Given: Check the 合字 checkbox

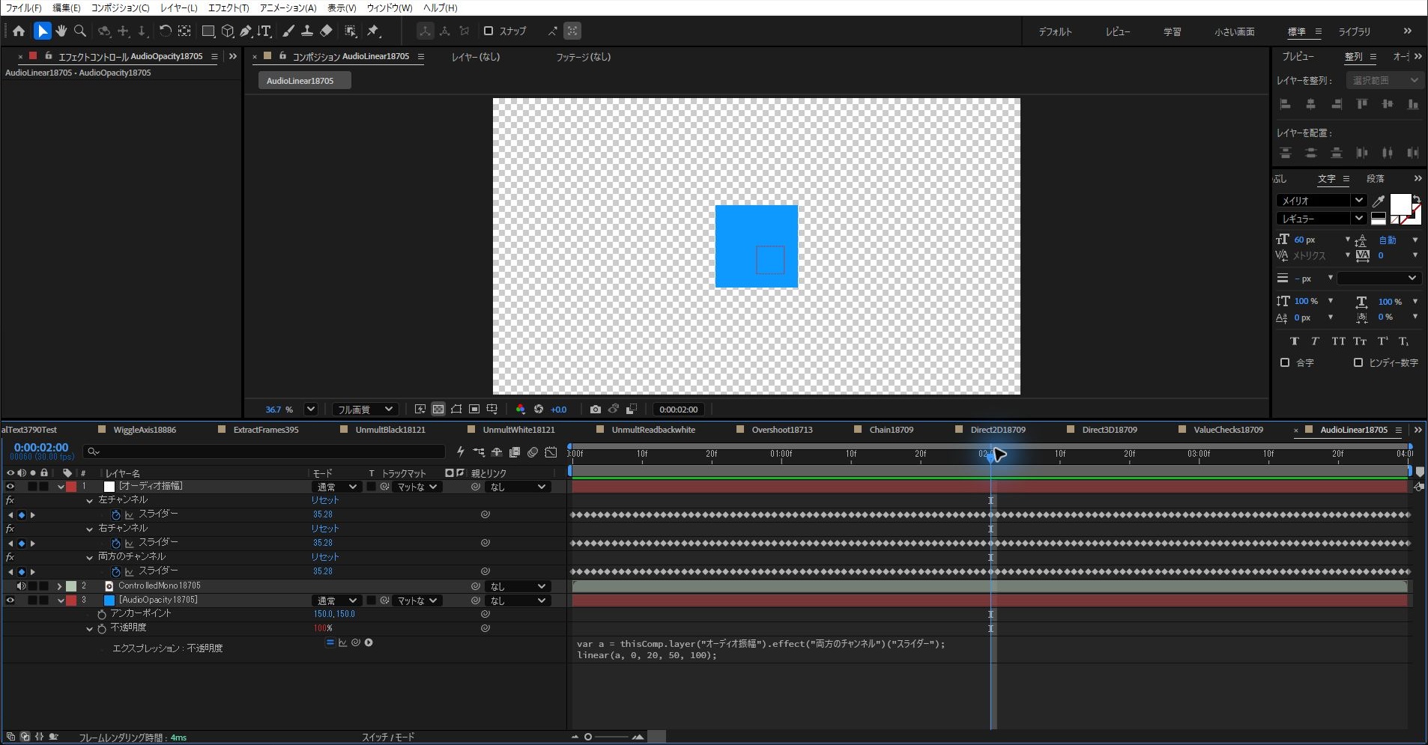Looking at the screenshot, I should coord(1285,362).
